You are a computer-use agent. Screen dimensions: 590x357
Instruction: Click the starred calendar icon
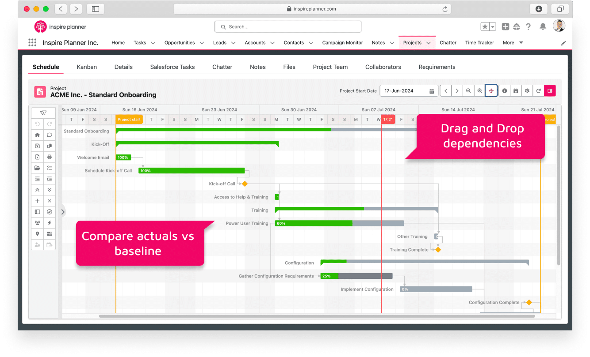point(516,91)
